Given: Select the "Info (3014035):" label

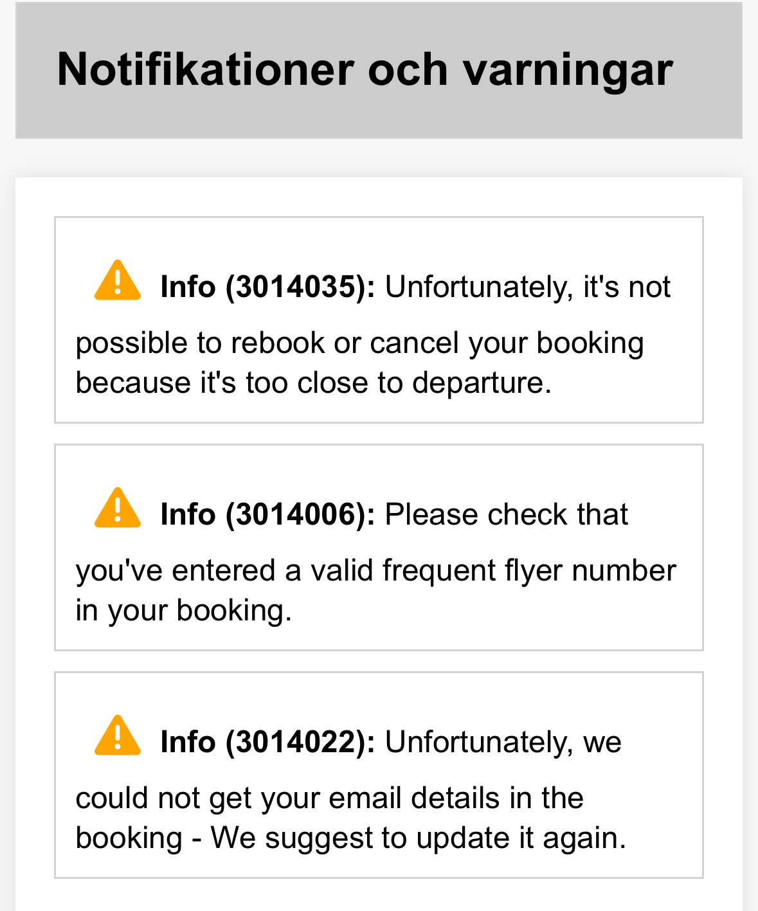Looking at the screenshot, I should tap(267, 287).
